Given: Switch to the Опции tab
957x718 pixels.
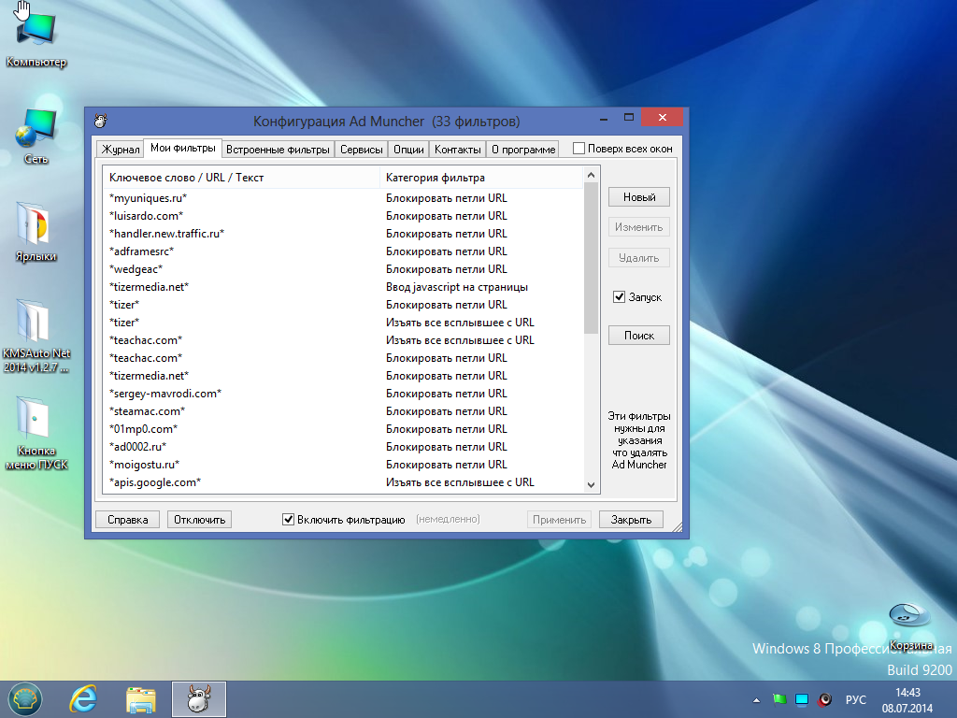Looking at the screenshot, I should click(408, 149).
